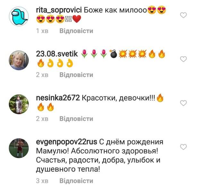Like evgenpopov22rus's birthday comment heart
Viewport: 199px width, 196px height.
[x=183, y=147]
